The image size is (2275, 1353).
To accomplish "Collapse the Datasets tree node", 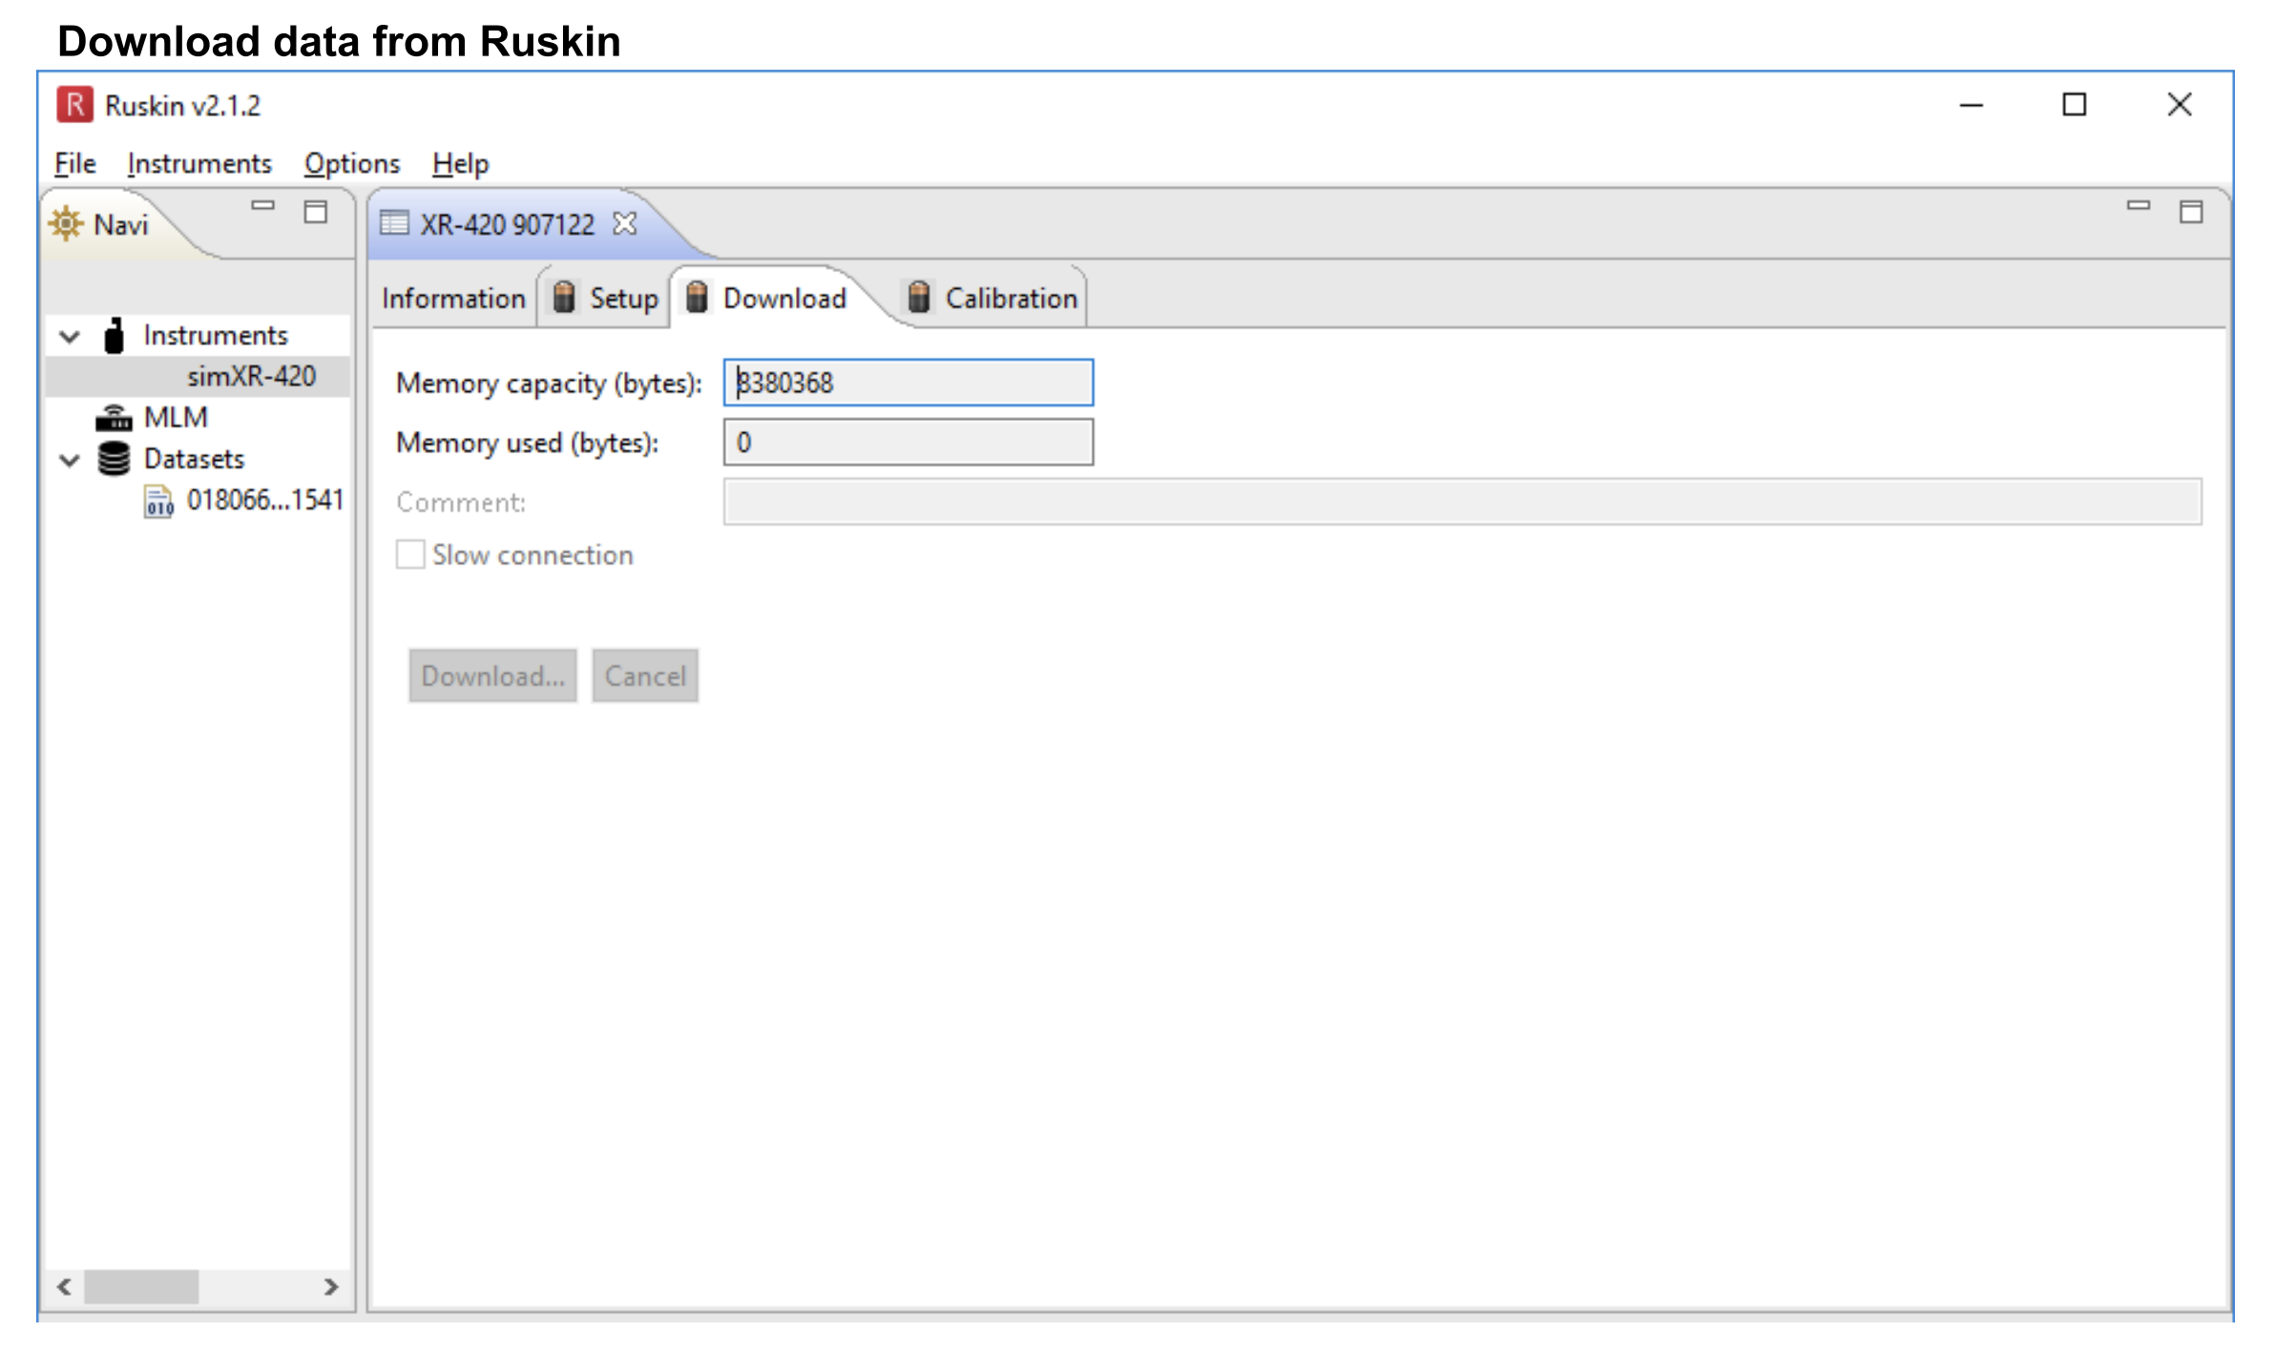I will tap(70, 460).
